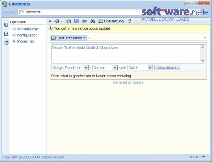Collapse the translation panel chevron
Viewport: 212px width, 162px height.
(x=205, y=38)
